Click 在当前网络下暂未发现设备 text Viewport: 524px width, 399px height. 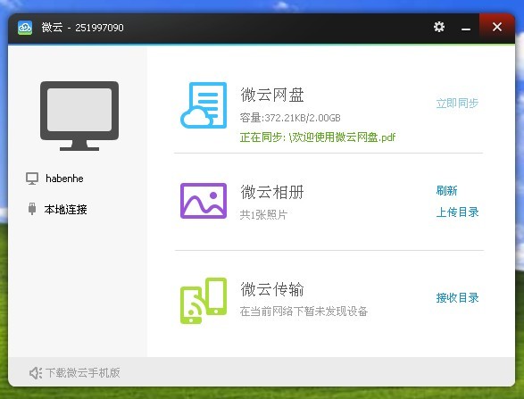304,312
